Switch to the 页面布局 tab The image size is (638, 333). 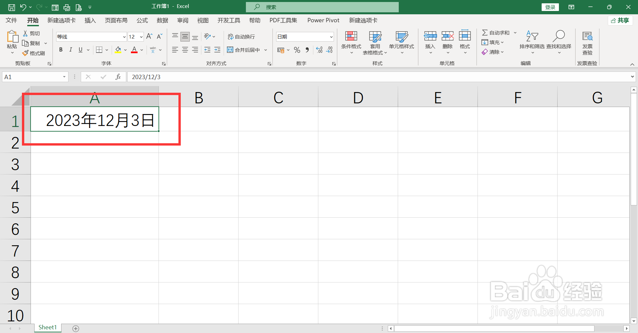(116, 20)
